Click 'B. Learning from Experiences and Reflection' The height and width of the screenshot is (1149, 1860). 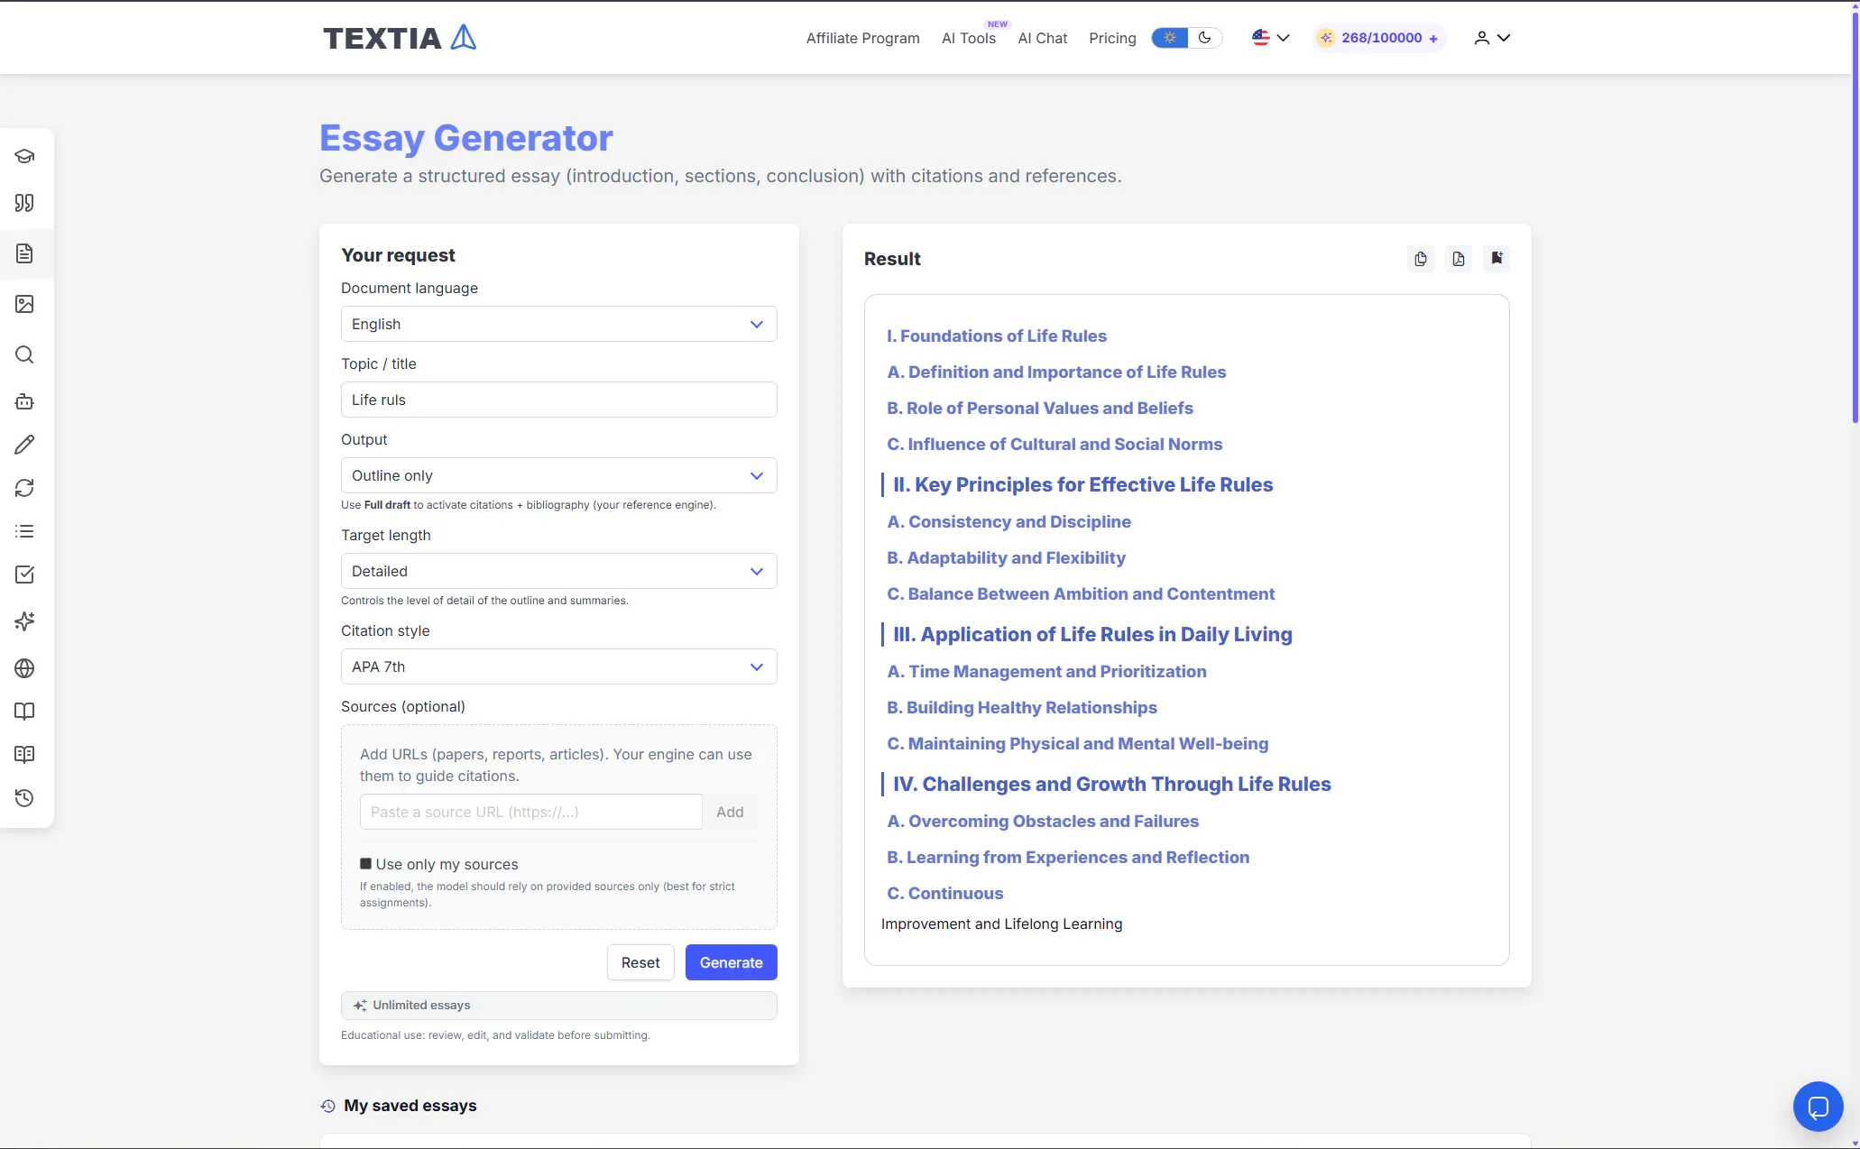[x=1068, y=857]
